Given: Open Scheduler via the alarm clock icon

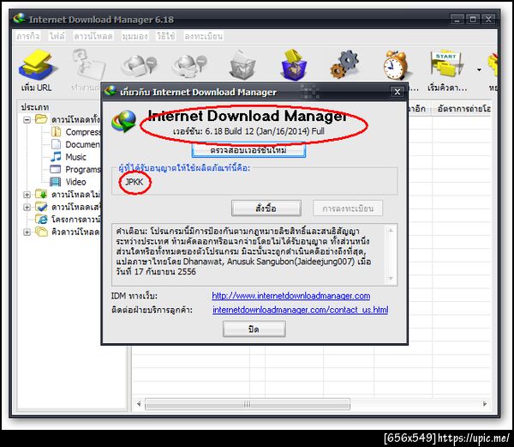Looking at the screenshot, I should (396, 65).
